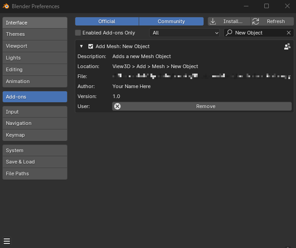
Task: Open the hamburger preferences menu
Action: pyautogui.click(x=7, y=241)
